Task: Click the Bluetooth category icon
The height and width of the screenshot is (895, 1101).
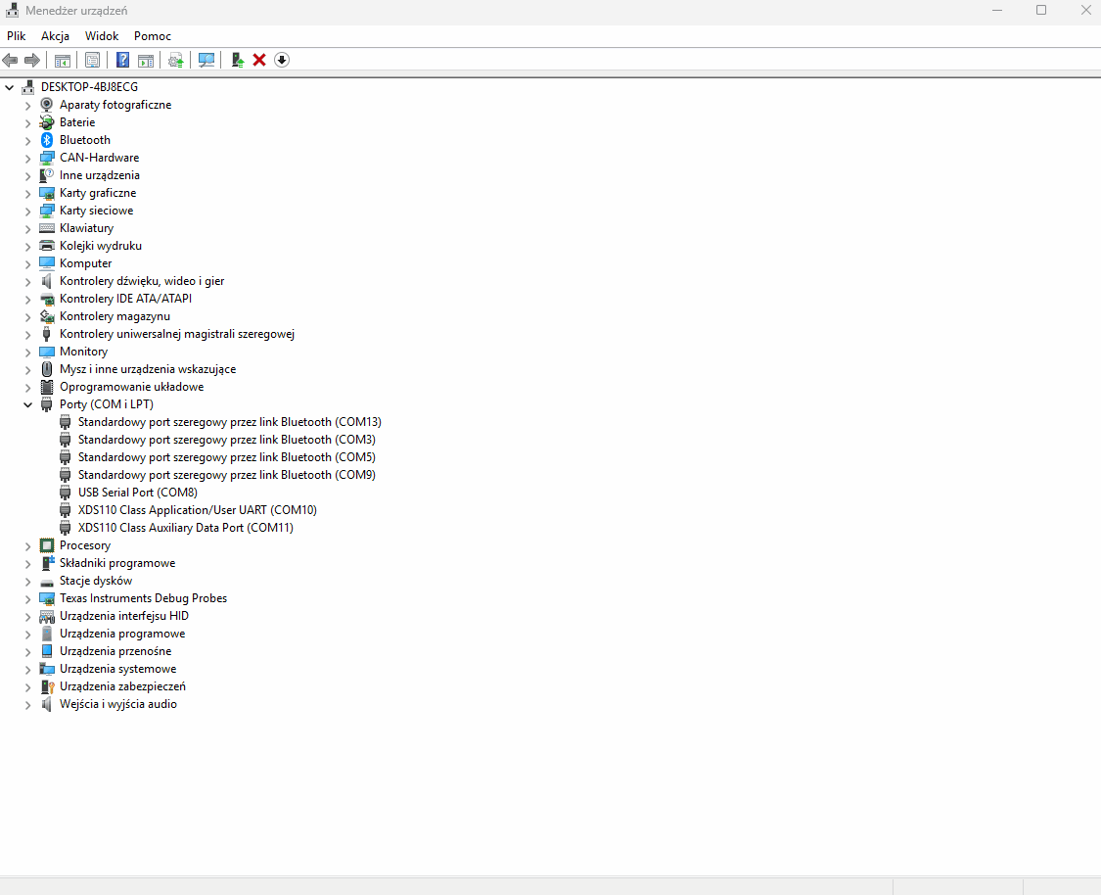Action: click(x=46, y=140)
